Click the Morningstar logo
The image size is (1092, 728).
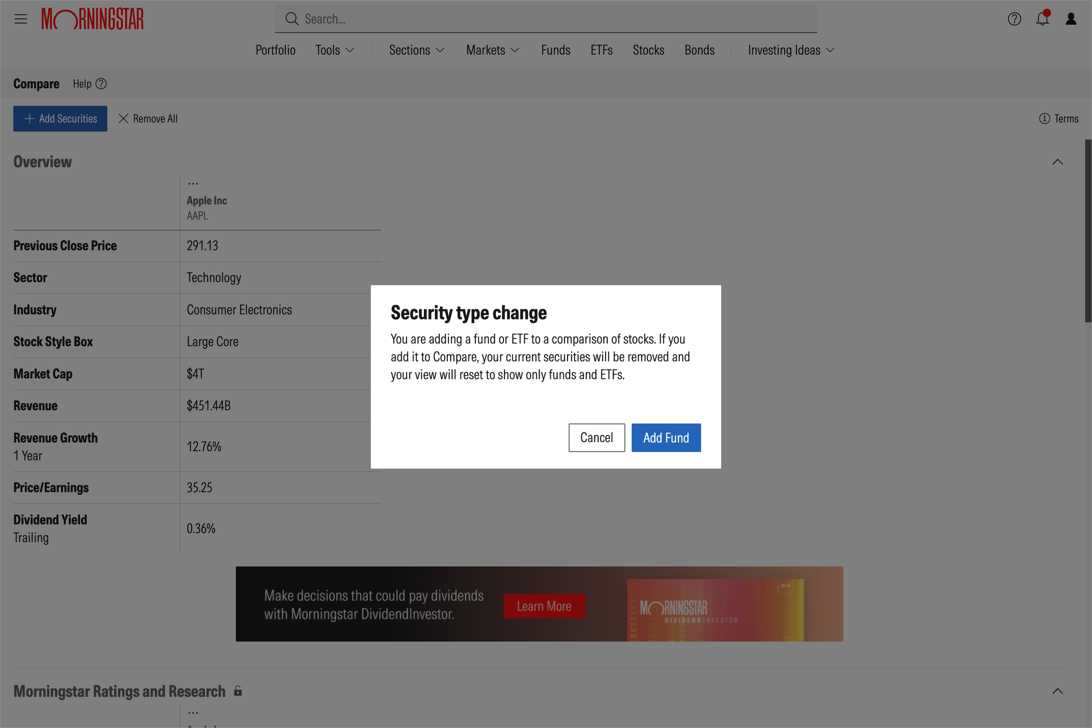tap(93, 19)
